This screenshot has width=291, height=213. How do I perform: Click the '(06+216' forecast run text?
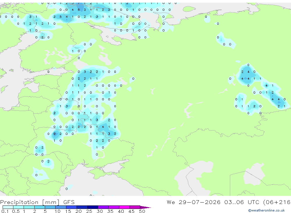point(277,202)
